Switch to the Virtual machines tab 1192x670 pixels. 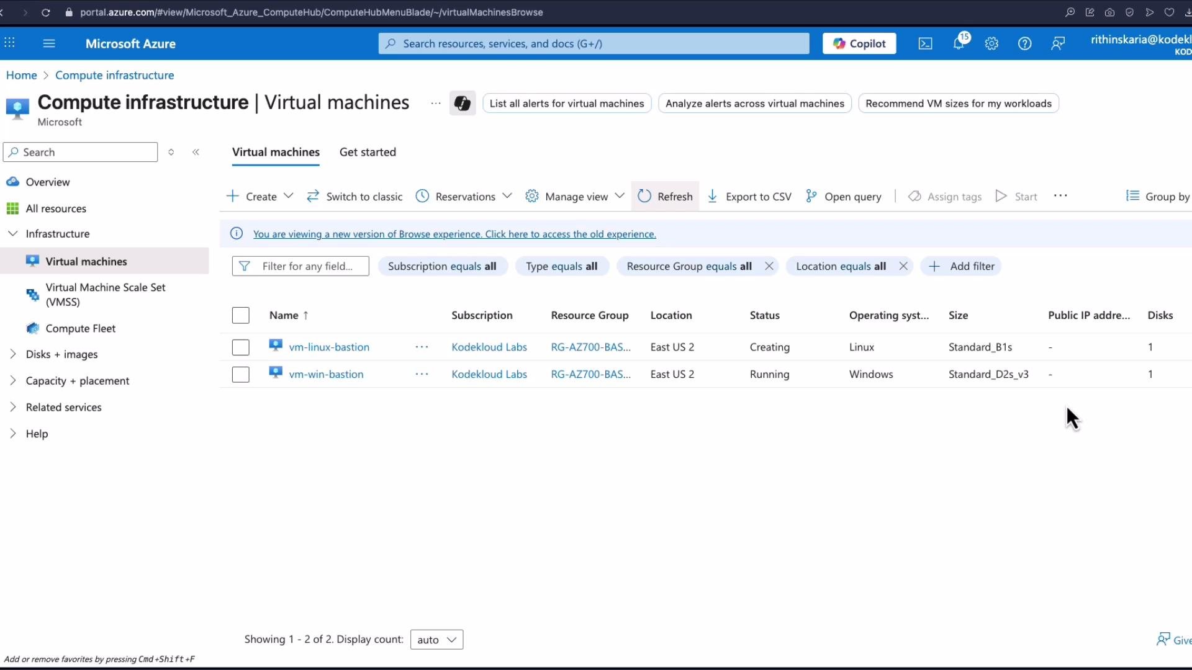(x=276, y=152)
